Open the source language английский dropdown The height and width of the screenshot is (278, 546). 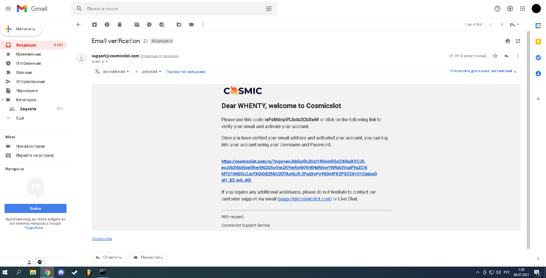click(116, 72)
